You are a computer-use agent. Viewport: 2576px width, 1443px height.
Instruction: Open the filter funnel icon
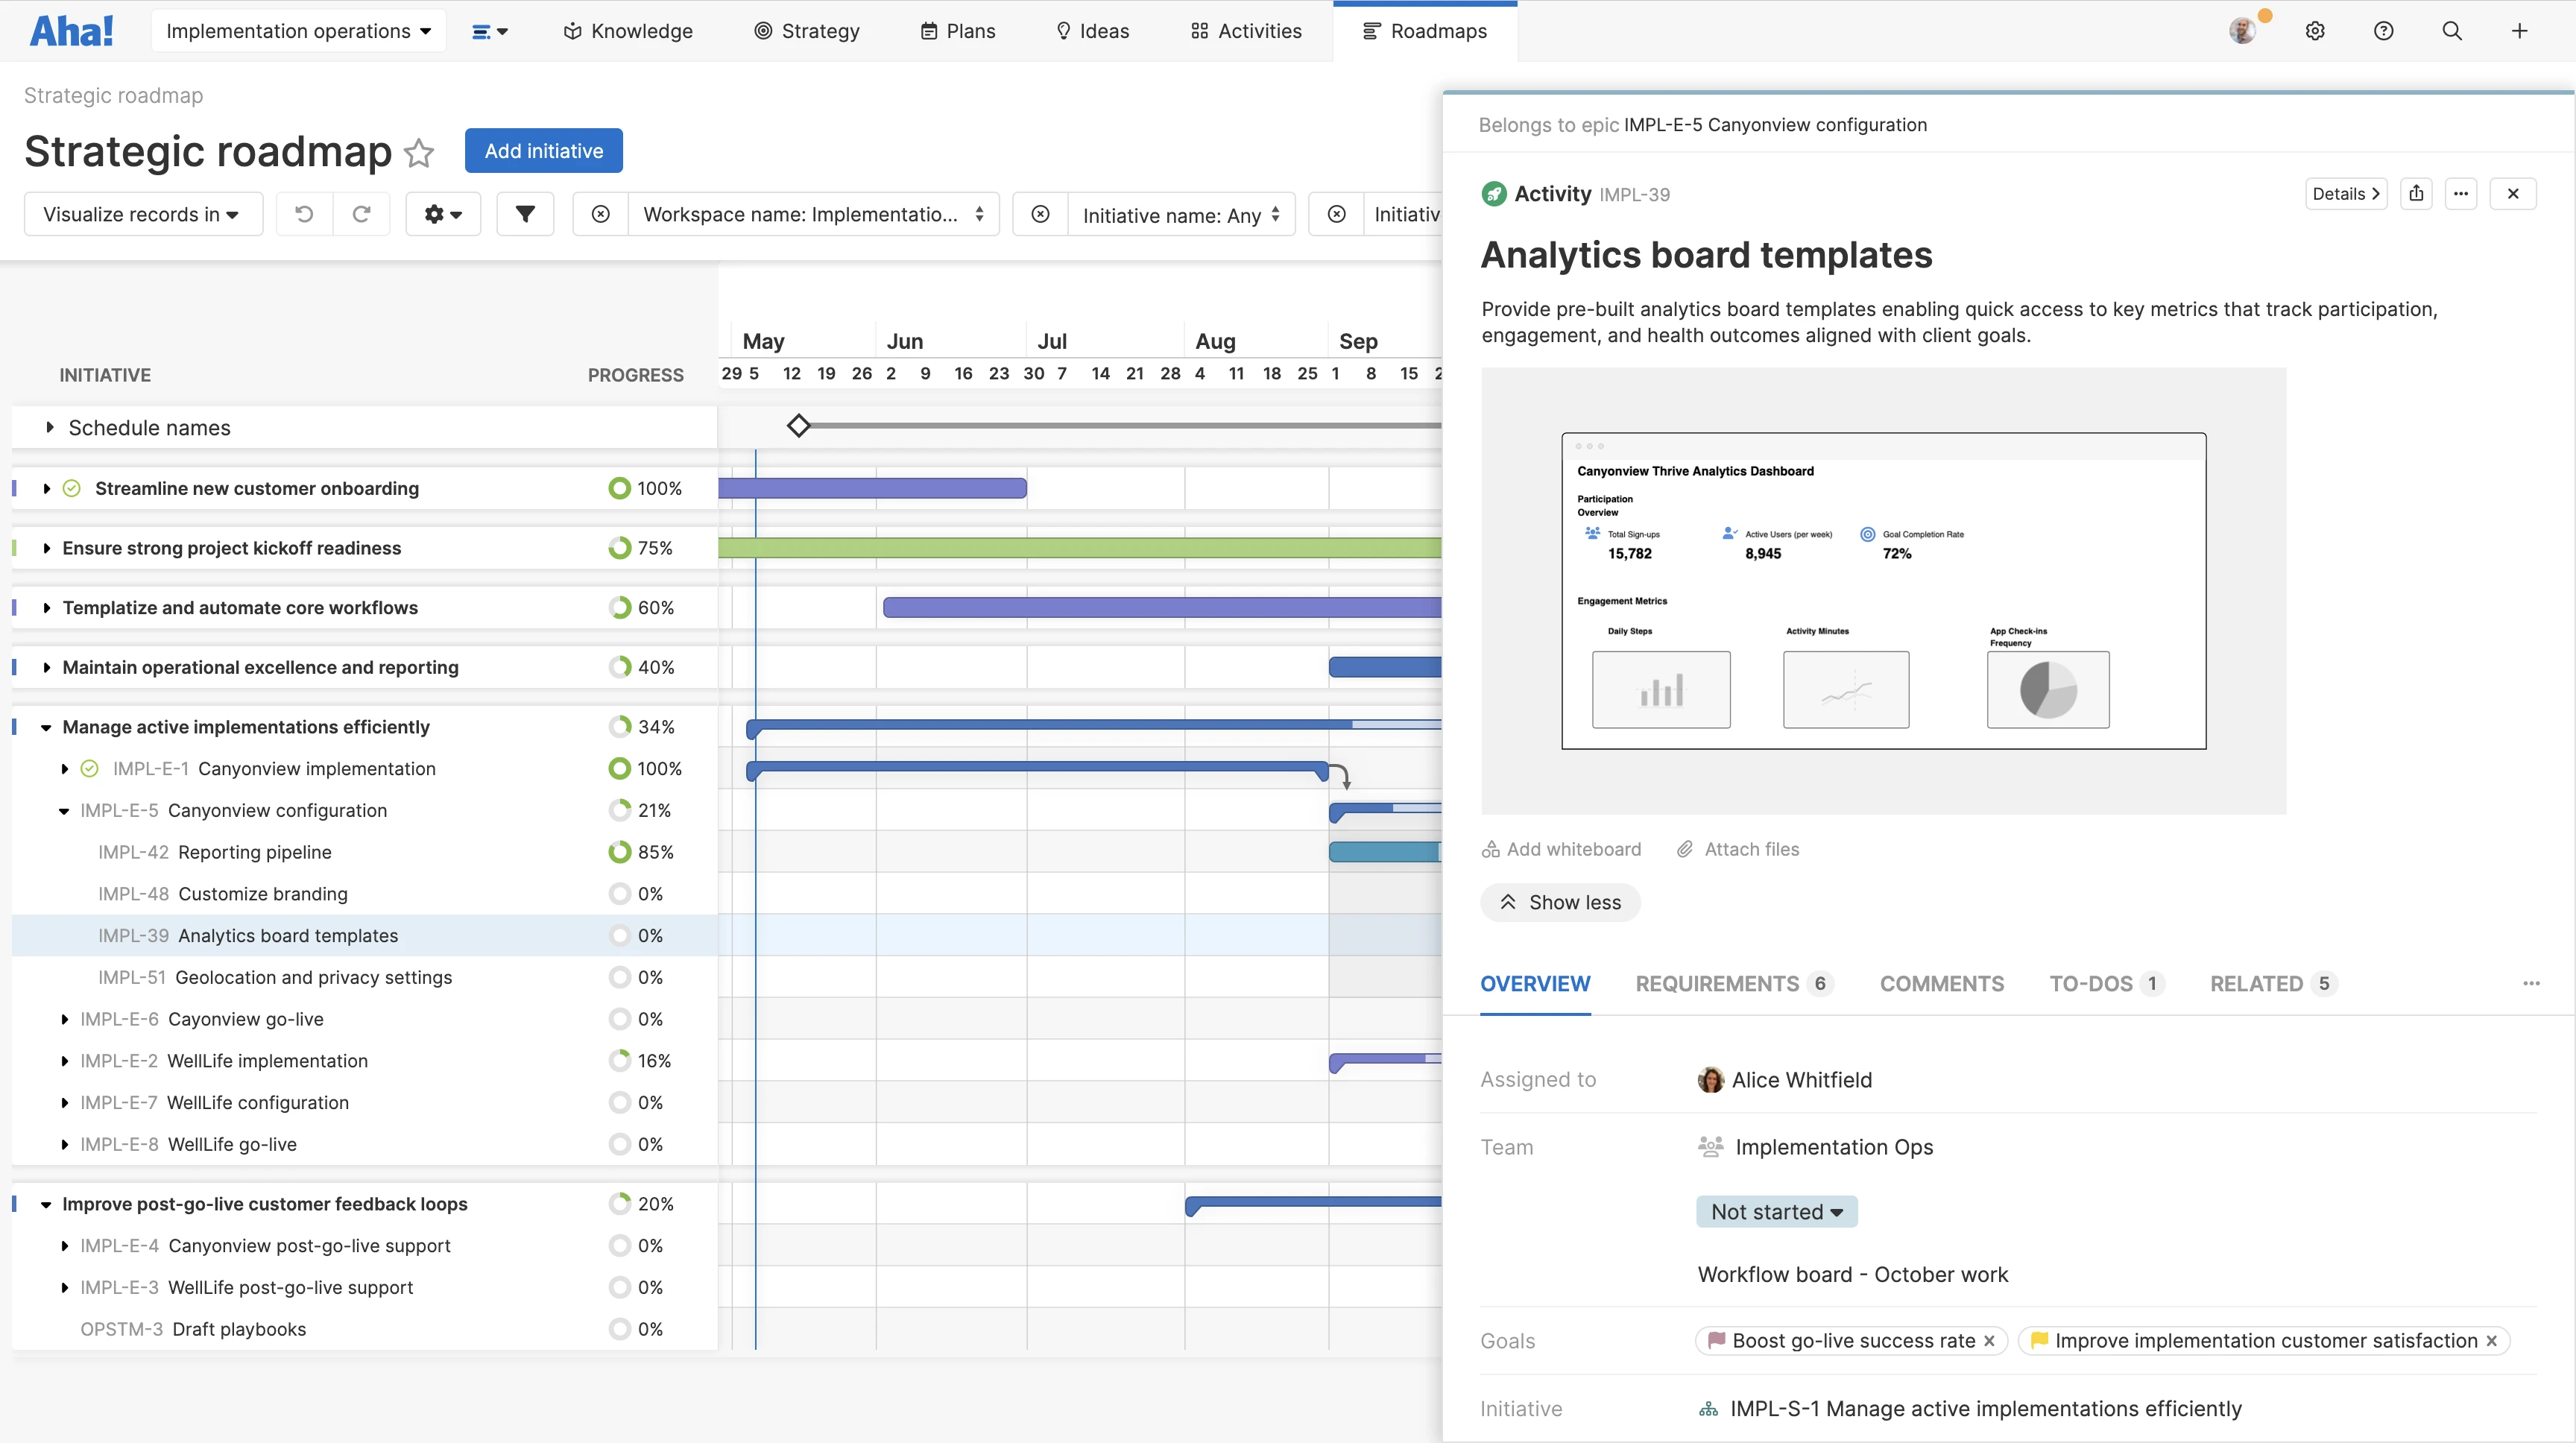(525, 214)
